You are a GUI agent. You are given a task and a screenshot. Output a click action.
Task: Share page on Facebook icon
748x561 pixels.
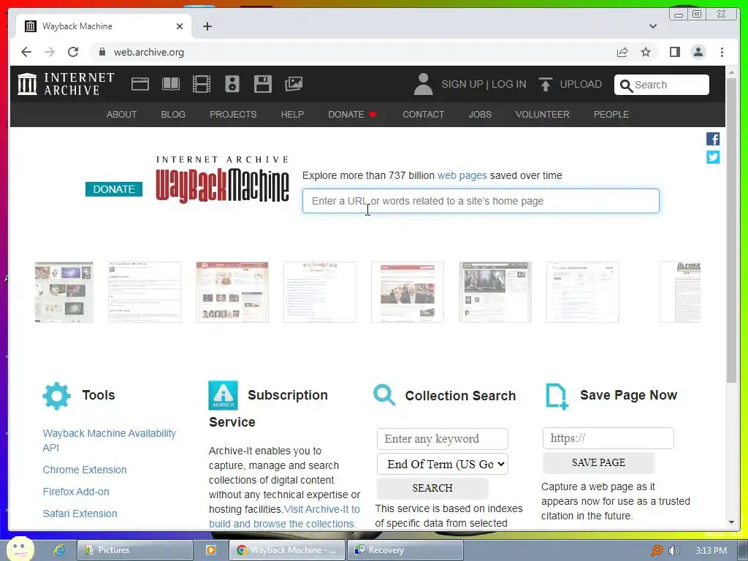tap(713, 139)
